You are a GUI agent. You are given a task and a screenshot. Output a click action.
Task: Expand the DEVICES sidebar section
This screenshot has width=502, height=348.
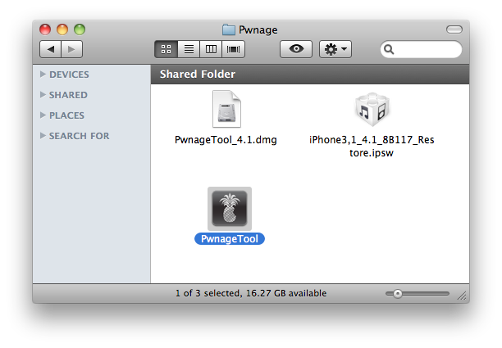tap(43, 75)
